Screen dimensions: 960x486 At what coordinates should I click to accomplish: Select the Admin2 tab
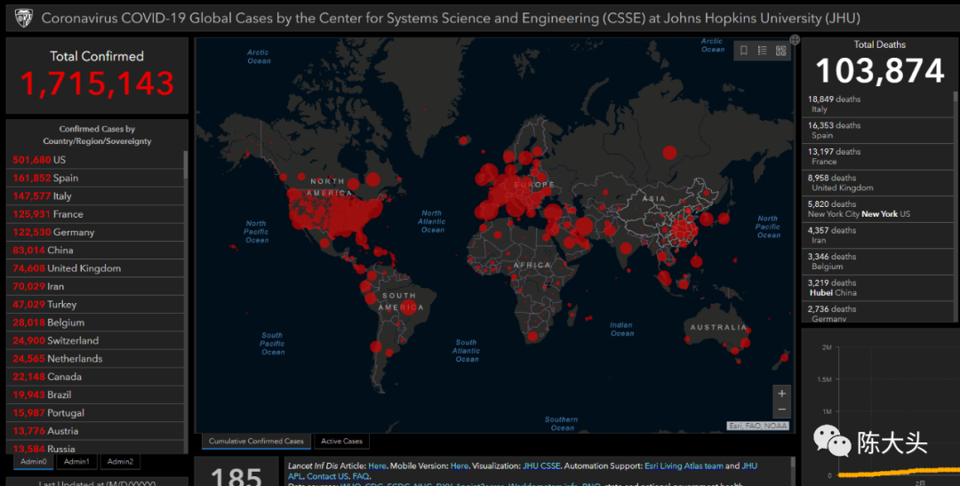(120, 461)
